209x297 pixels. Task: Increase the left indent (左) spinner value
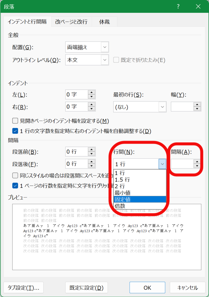pyautogui.click(x=92, y=92)
